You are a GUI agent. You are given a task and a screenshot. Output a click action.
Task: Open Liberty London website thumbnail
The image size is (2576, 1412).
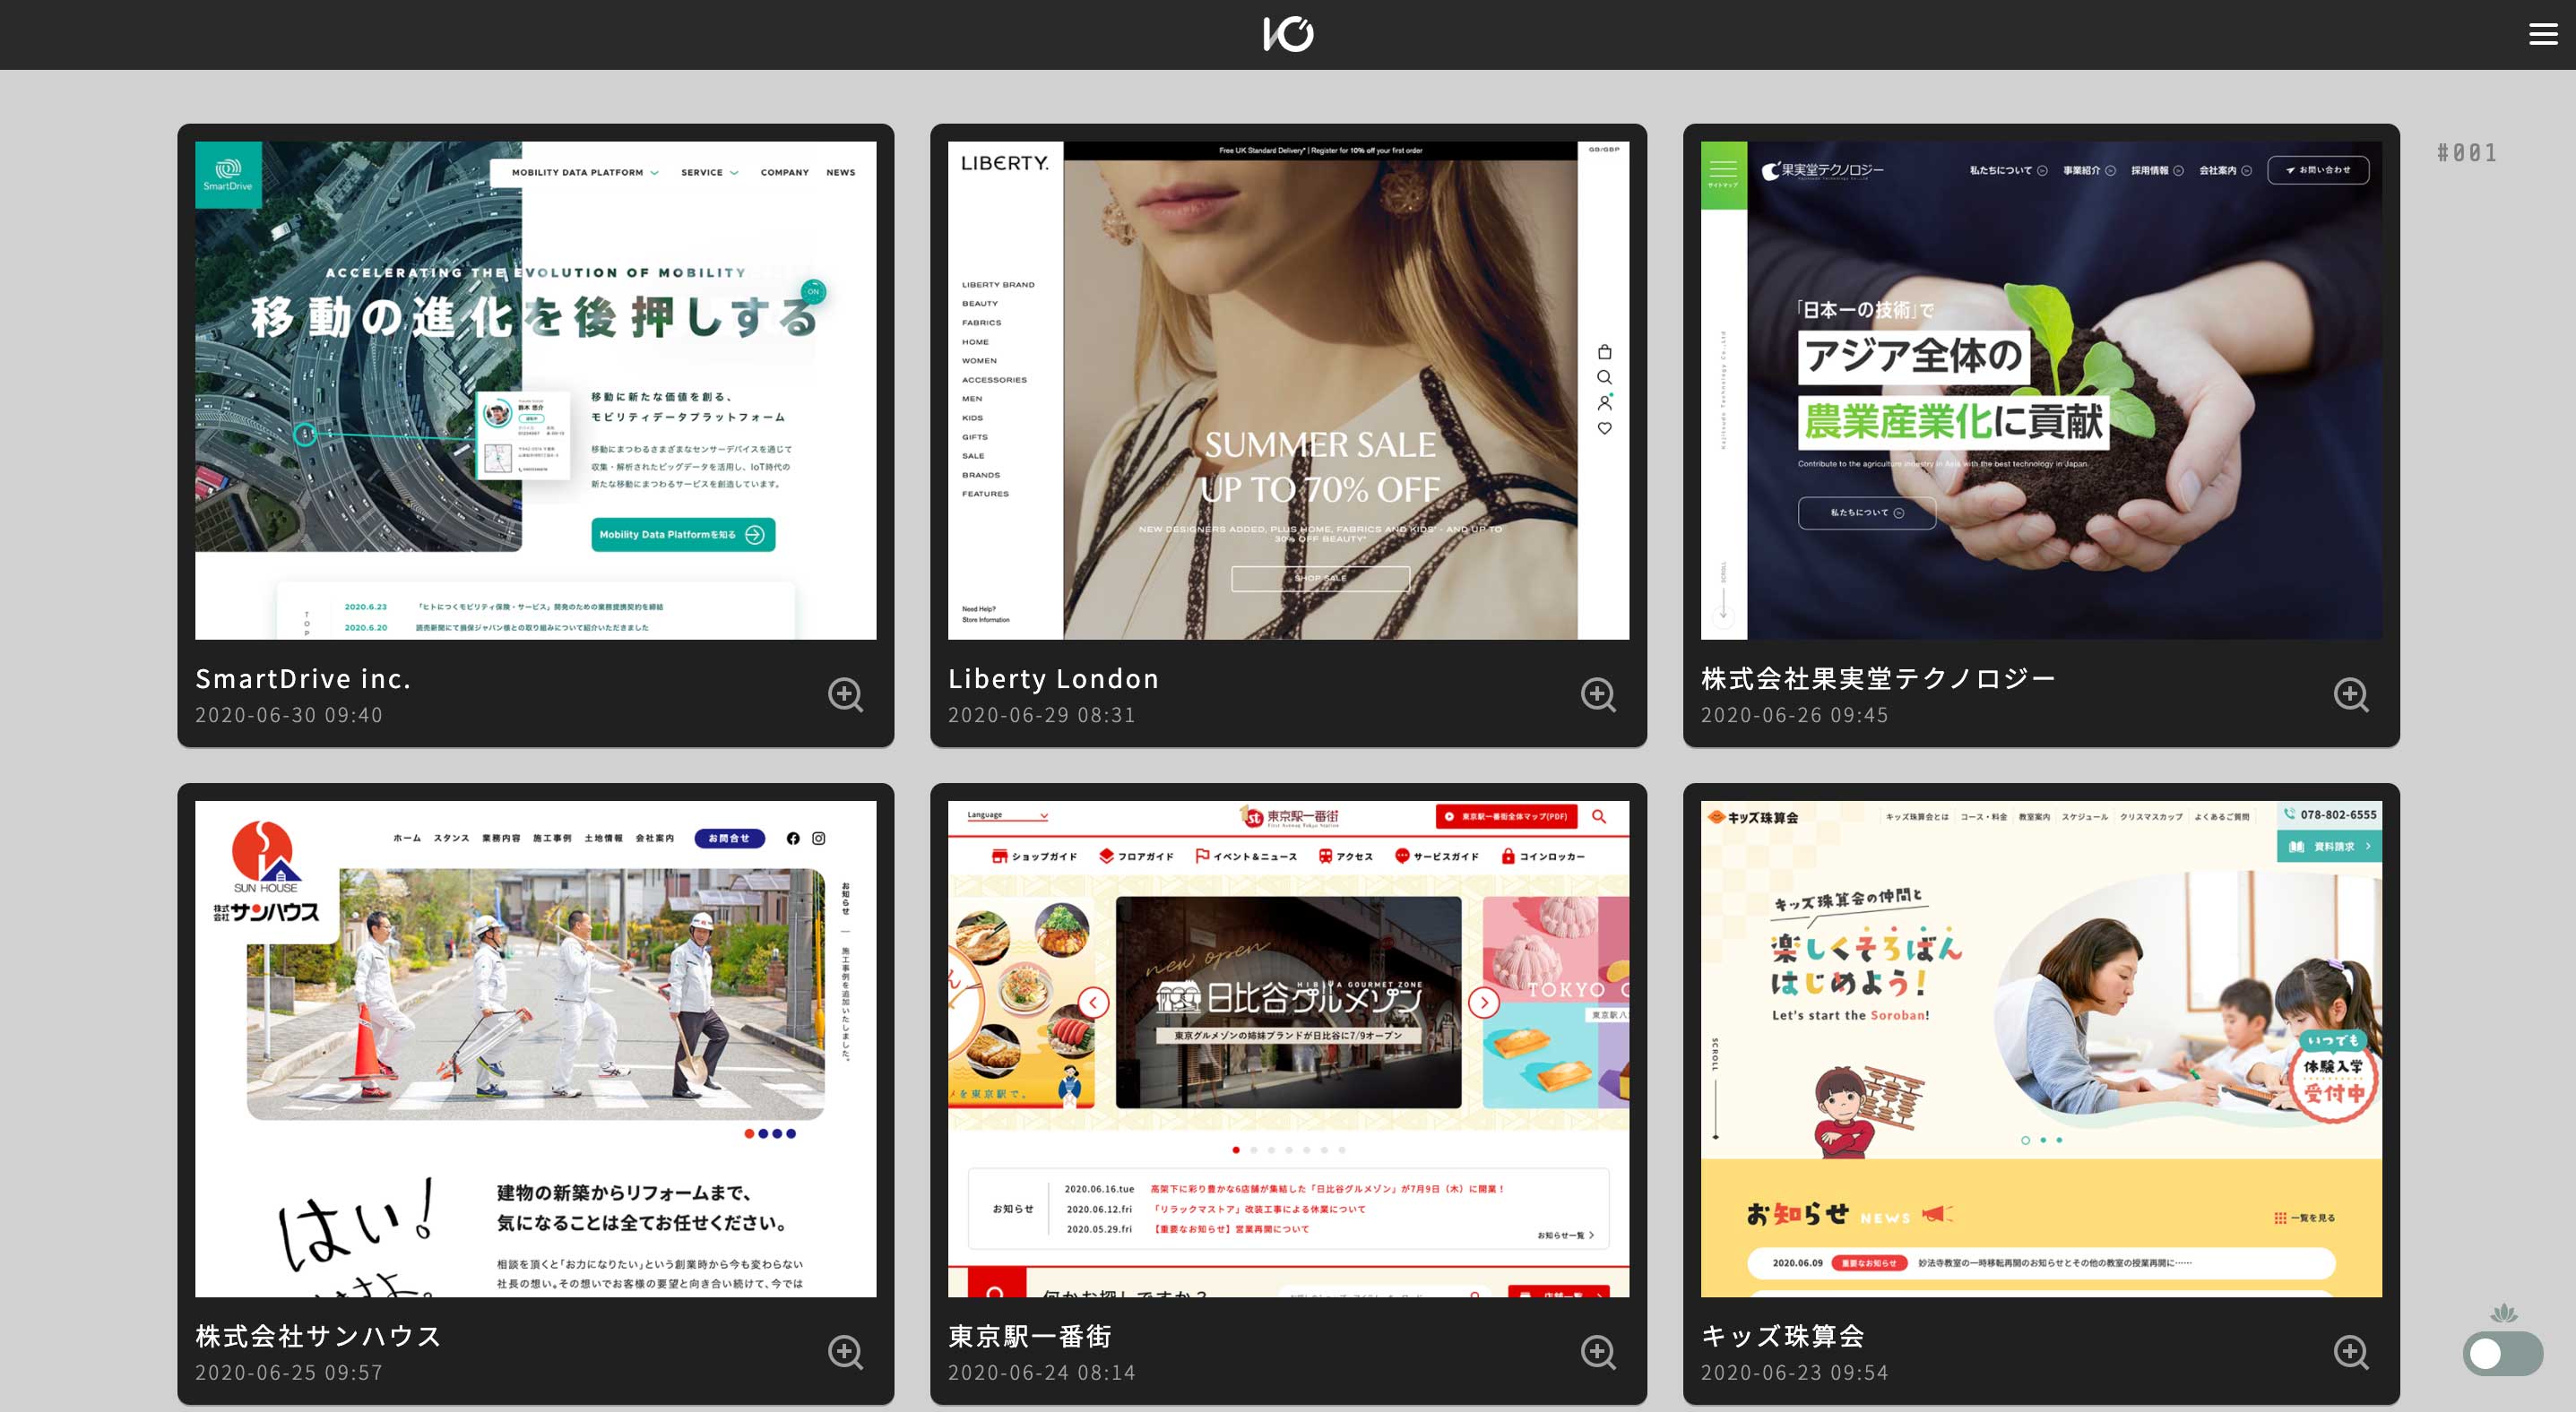click(1288, 390)
